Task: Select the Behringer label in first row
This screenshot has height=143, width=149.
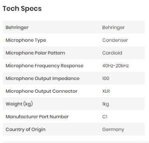Action: pyautogui.click(x=17, y=27)
